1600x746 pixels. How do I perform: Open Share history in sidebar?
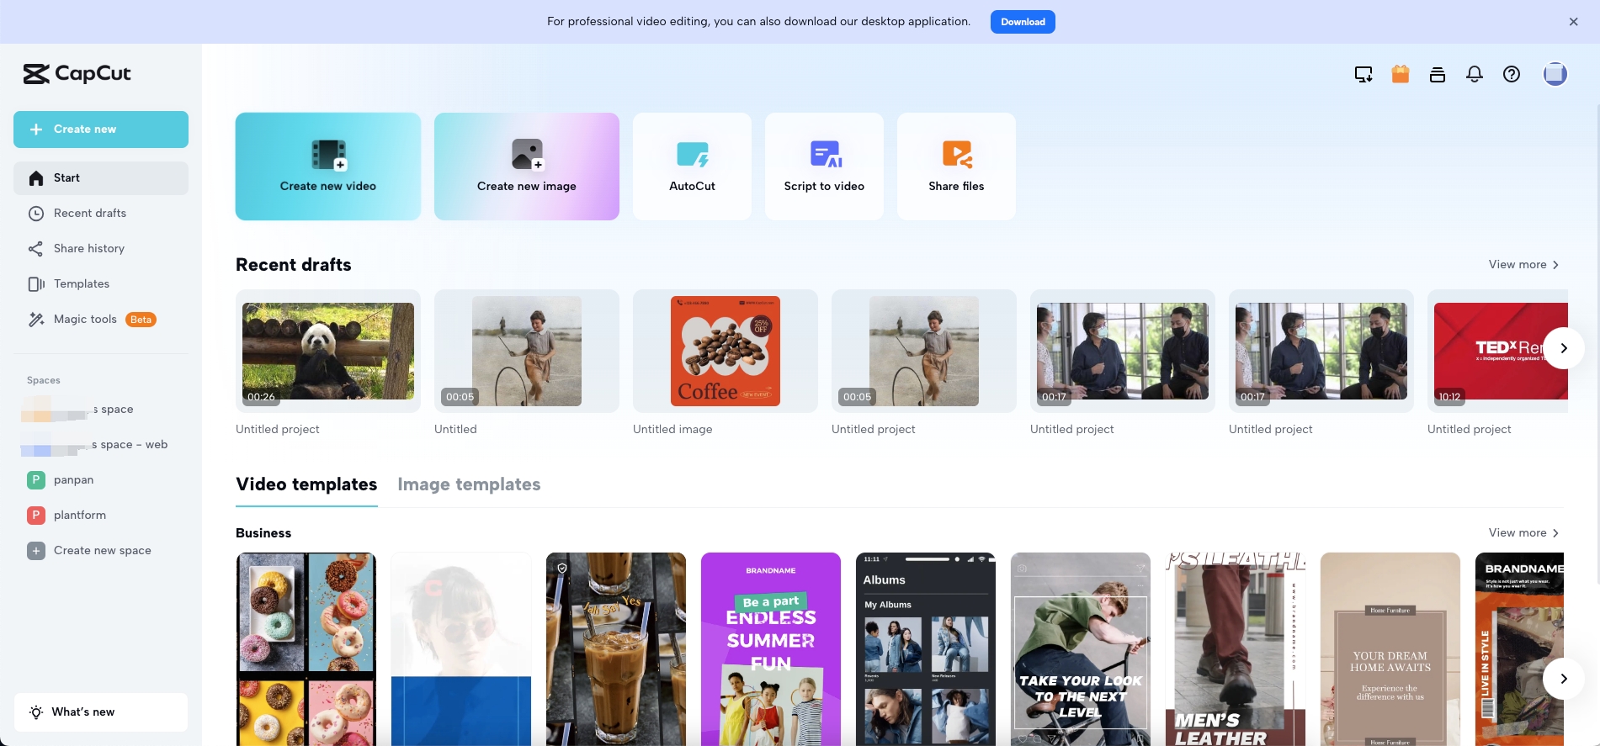[x=101, y=249]
